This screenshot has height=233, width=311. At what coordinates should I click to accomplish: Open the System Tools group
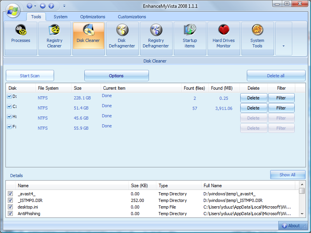click(257, 38)
